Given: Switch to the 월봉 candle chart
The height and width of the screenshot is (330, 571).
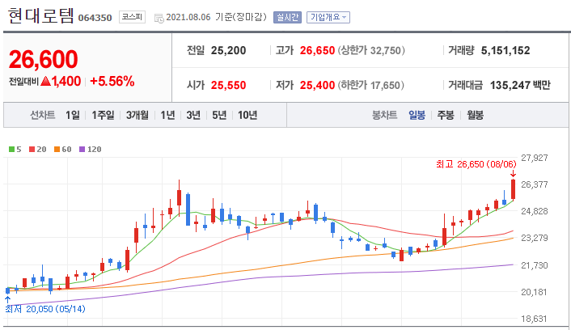Looking at the screenshot, I should coord(476,115).
